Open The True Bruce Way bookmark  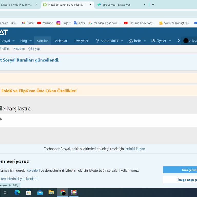tap(139, 23)
